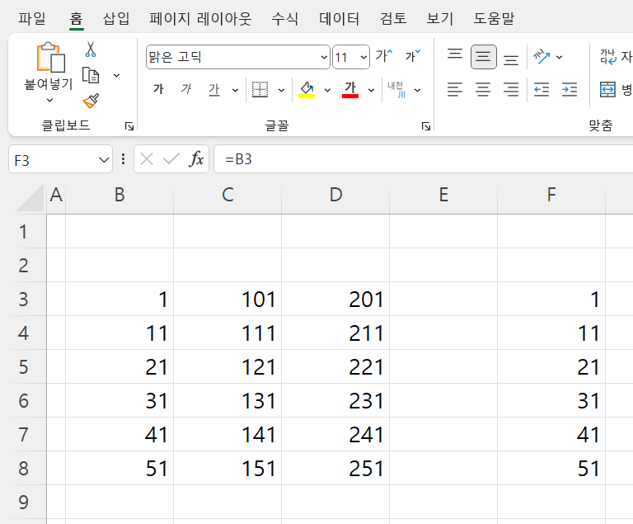Align text right
Image resolution: width=633 pixels, height=524 pixels.
click(x=511, y=89)
